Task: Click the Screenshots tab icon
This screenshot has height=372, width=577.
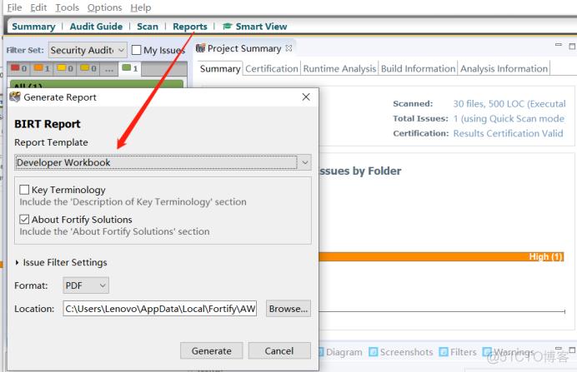Action: pyautogui.click(x=374, y=352)
